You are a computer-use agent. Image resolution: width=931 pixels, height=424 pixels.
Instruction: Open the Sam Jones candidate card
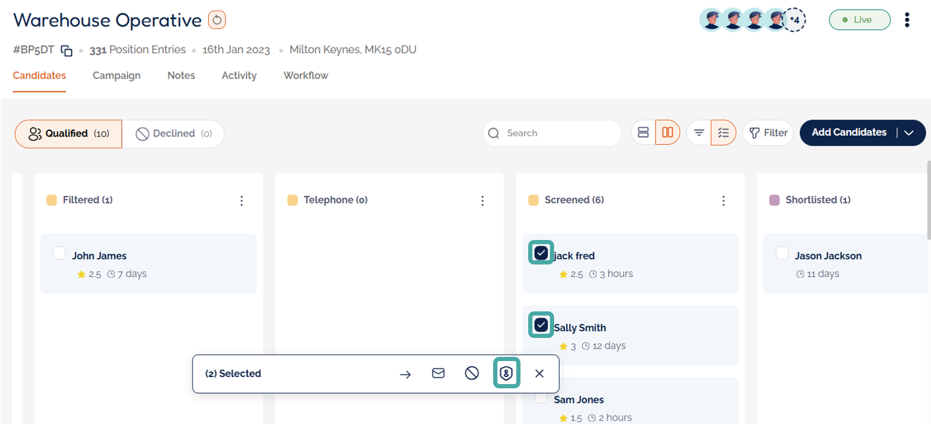(630, 401)
